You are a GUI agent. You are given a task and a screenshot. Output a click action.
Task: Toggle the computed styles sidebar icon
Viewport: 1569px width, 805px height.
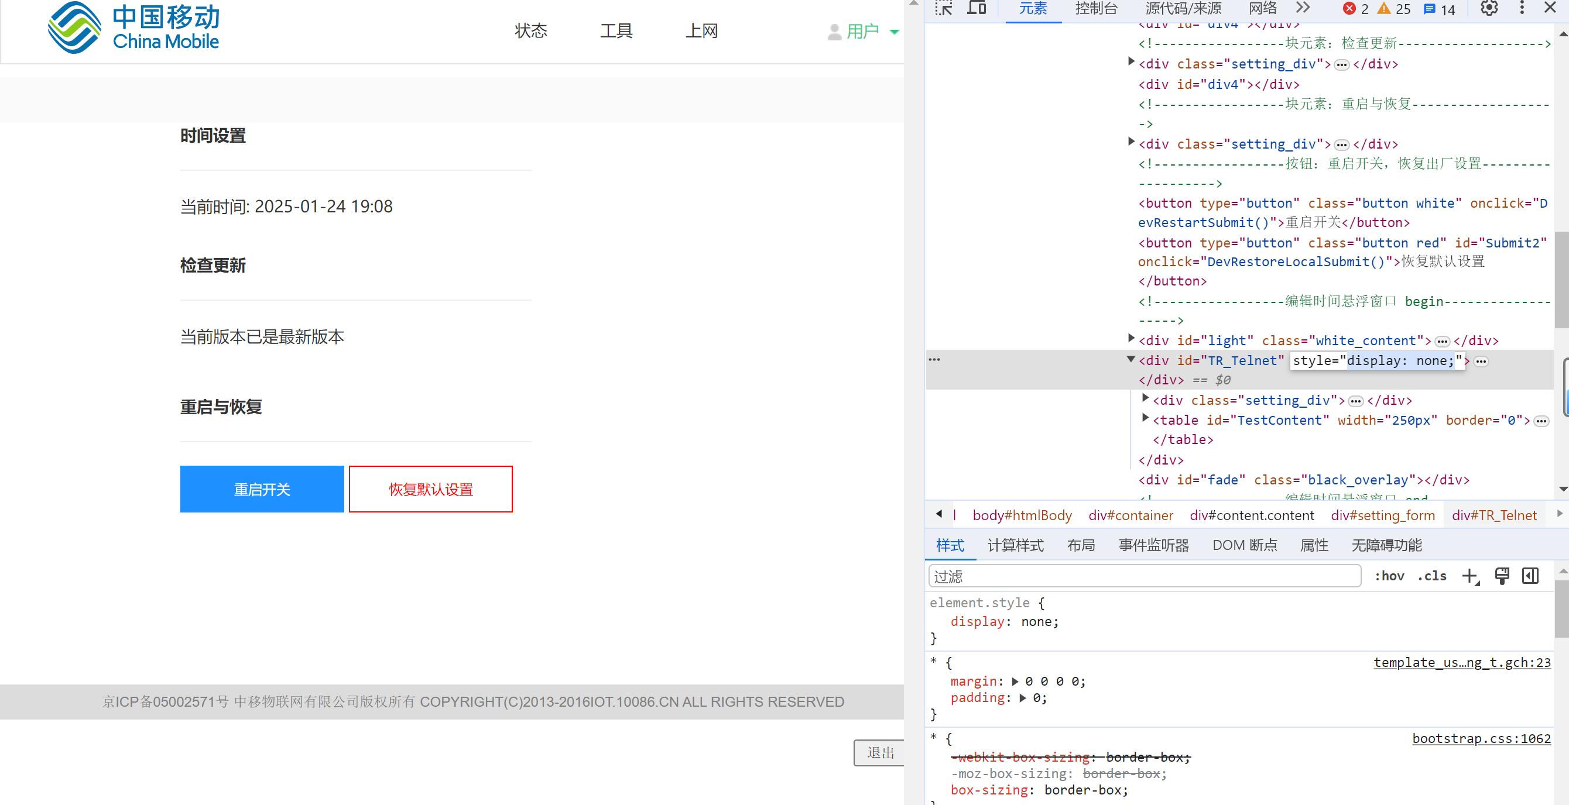tap(1530, 576)
